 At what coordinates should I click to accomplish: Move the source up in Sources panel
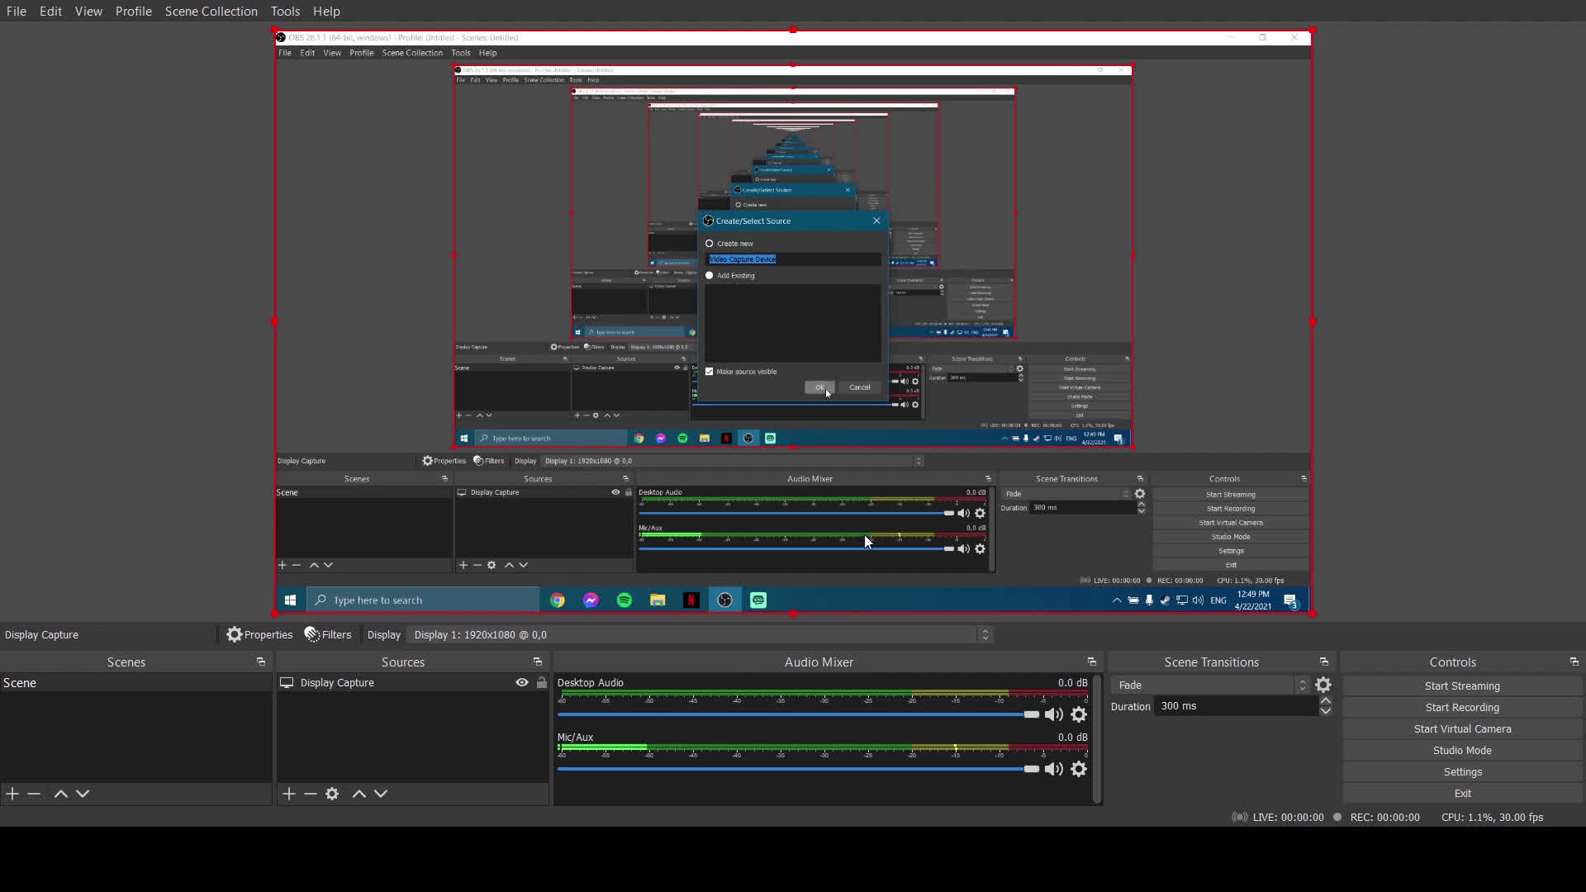click(359, 794)
